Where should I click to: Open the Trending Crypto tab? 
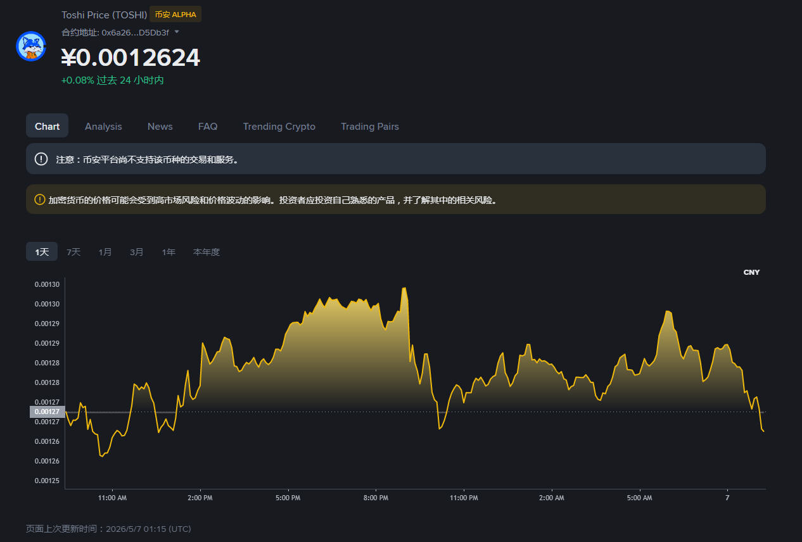coord(279,127)
